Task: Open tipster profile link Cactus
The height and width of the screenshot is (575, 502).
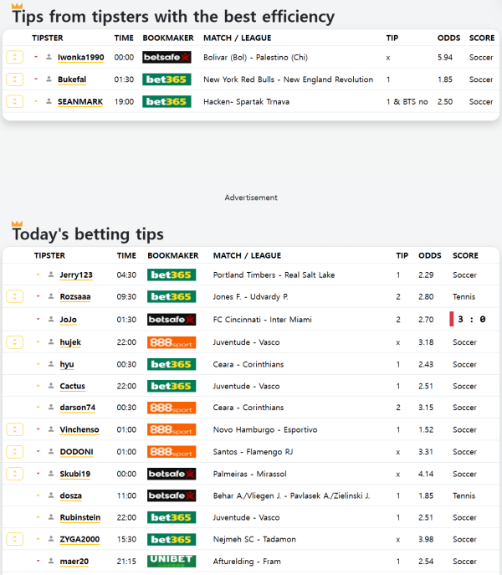Action: click(x=72, y=387)
